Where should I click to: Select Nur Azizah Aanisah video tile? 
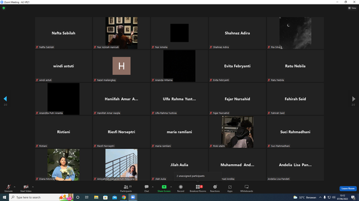(x=121, y=33)
